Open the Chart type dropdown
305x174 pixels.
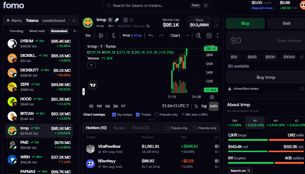(x=180, y=36)
